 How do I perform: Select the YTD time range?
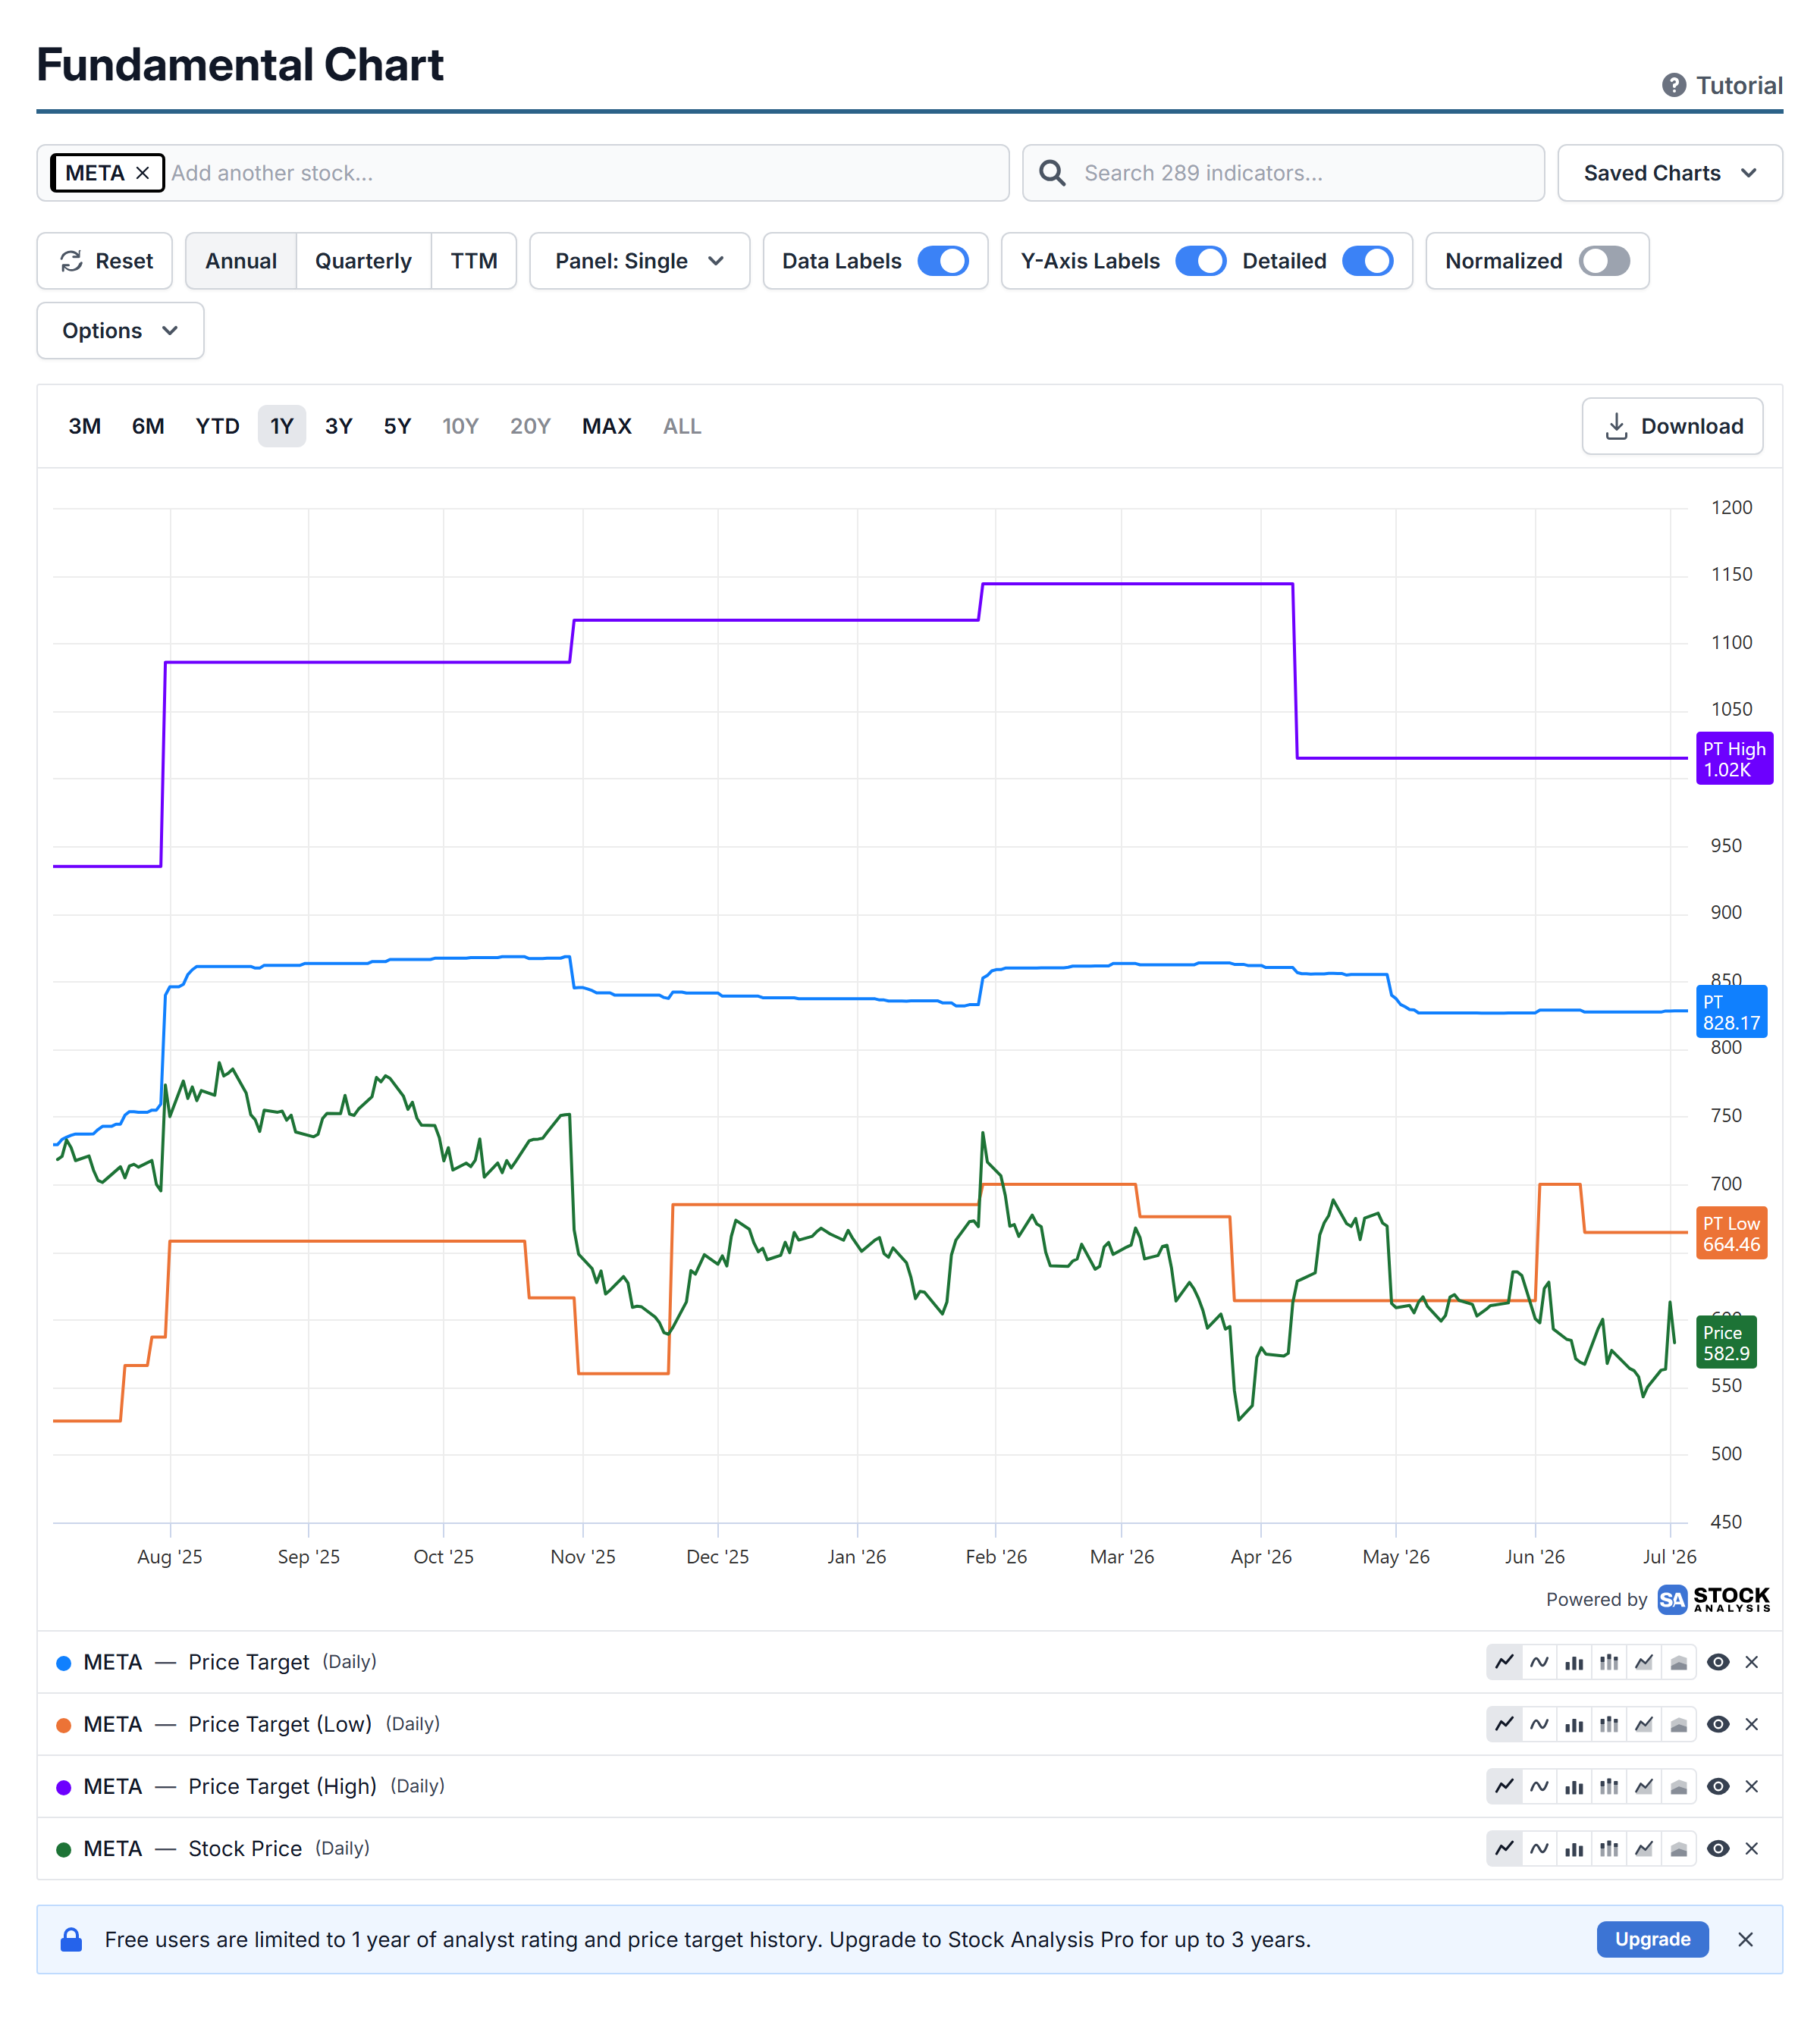pyautogui.click(x=217, y=426)
